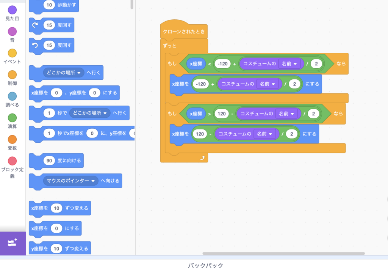Select the 演算 (Operators) category circle
The image size is (388, 268).
coord(12,118)
